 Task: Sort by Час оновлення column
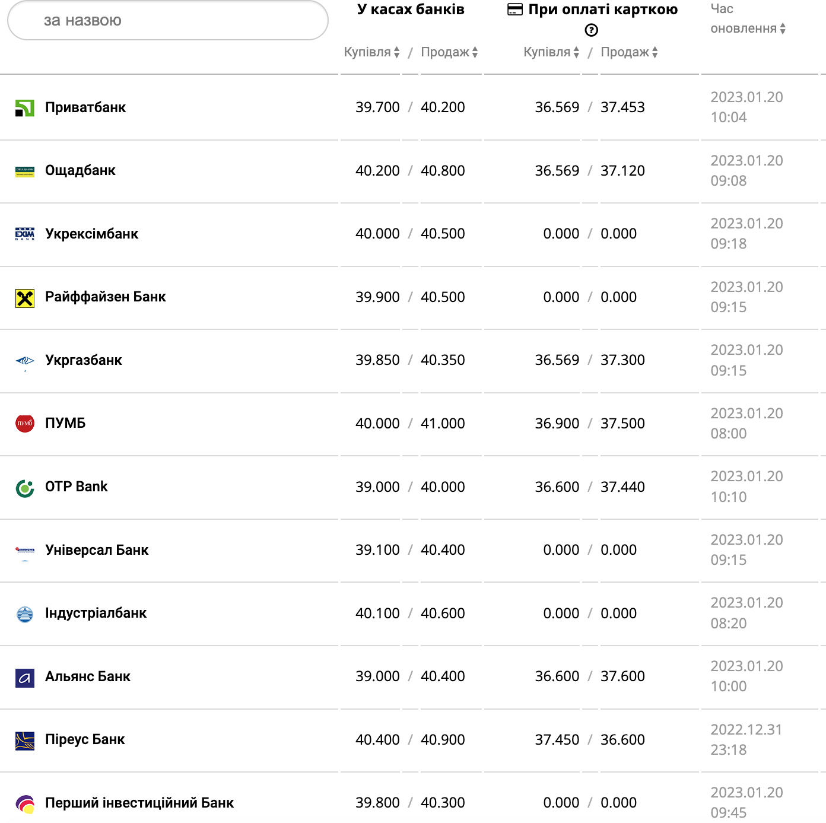click(x=748, y=28)
